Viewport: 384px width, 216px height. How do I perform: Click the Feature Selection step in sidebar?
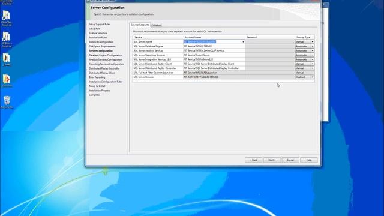(x=98, y=34)
